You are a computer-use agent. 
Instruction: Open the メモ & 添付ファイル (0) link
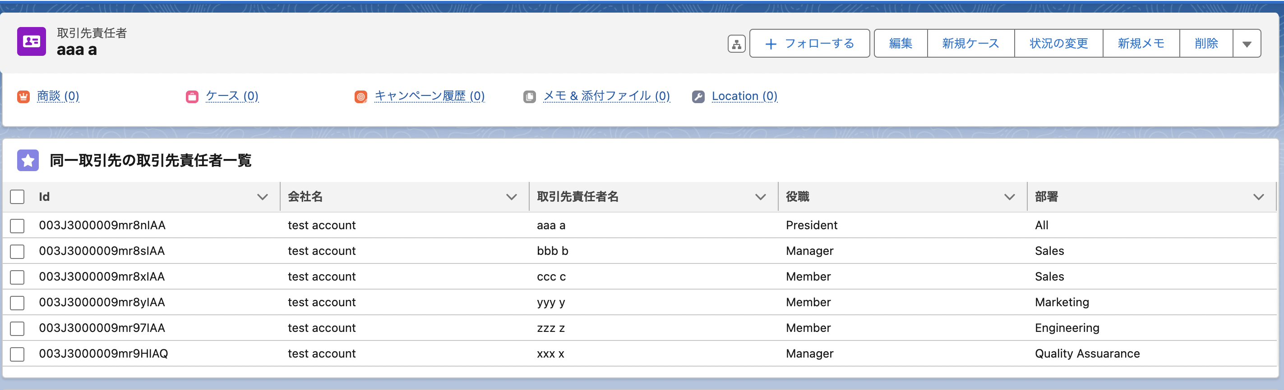click(607, 96)
